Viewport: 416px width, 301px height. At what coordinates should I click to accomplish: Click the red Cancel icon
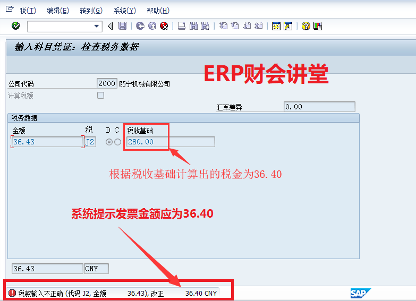[x=164, y=26]
